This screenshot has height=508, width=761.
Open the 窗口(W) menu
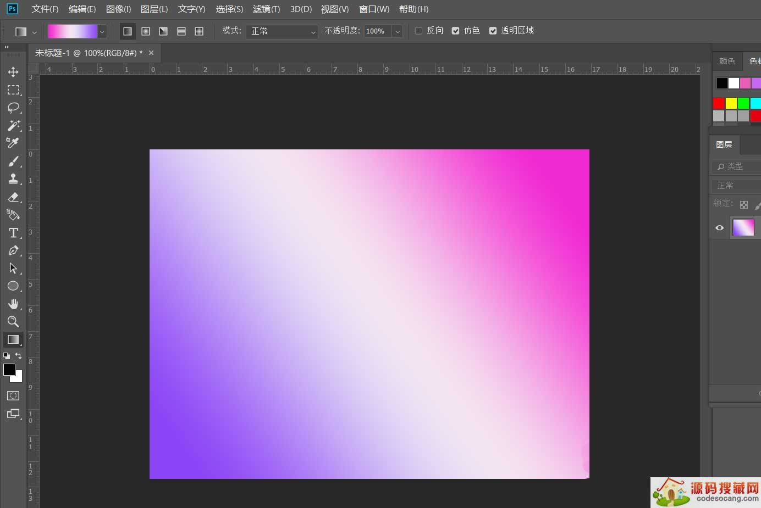(x=374, y=9)
